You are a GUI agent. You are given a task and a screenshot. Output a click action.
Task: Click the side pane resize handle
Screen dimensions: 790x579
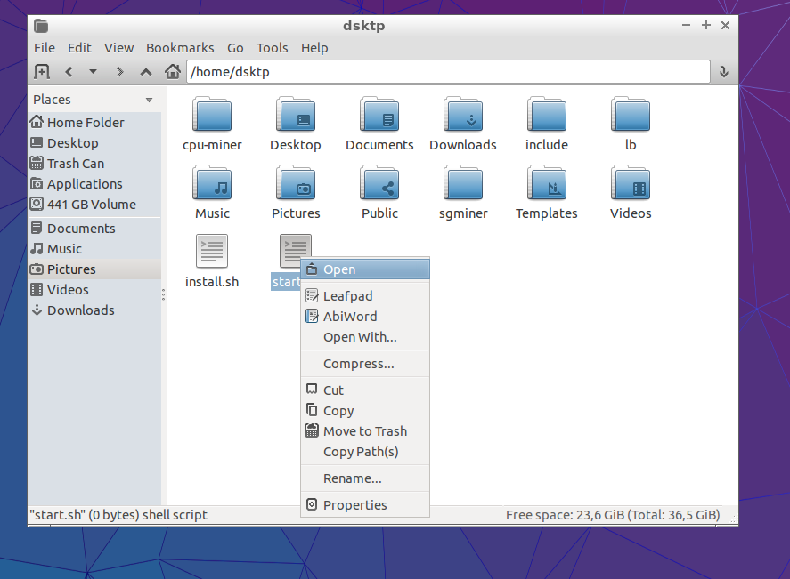click(x=164, y=294)
